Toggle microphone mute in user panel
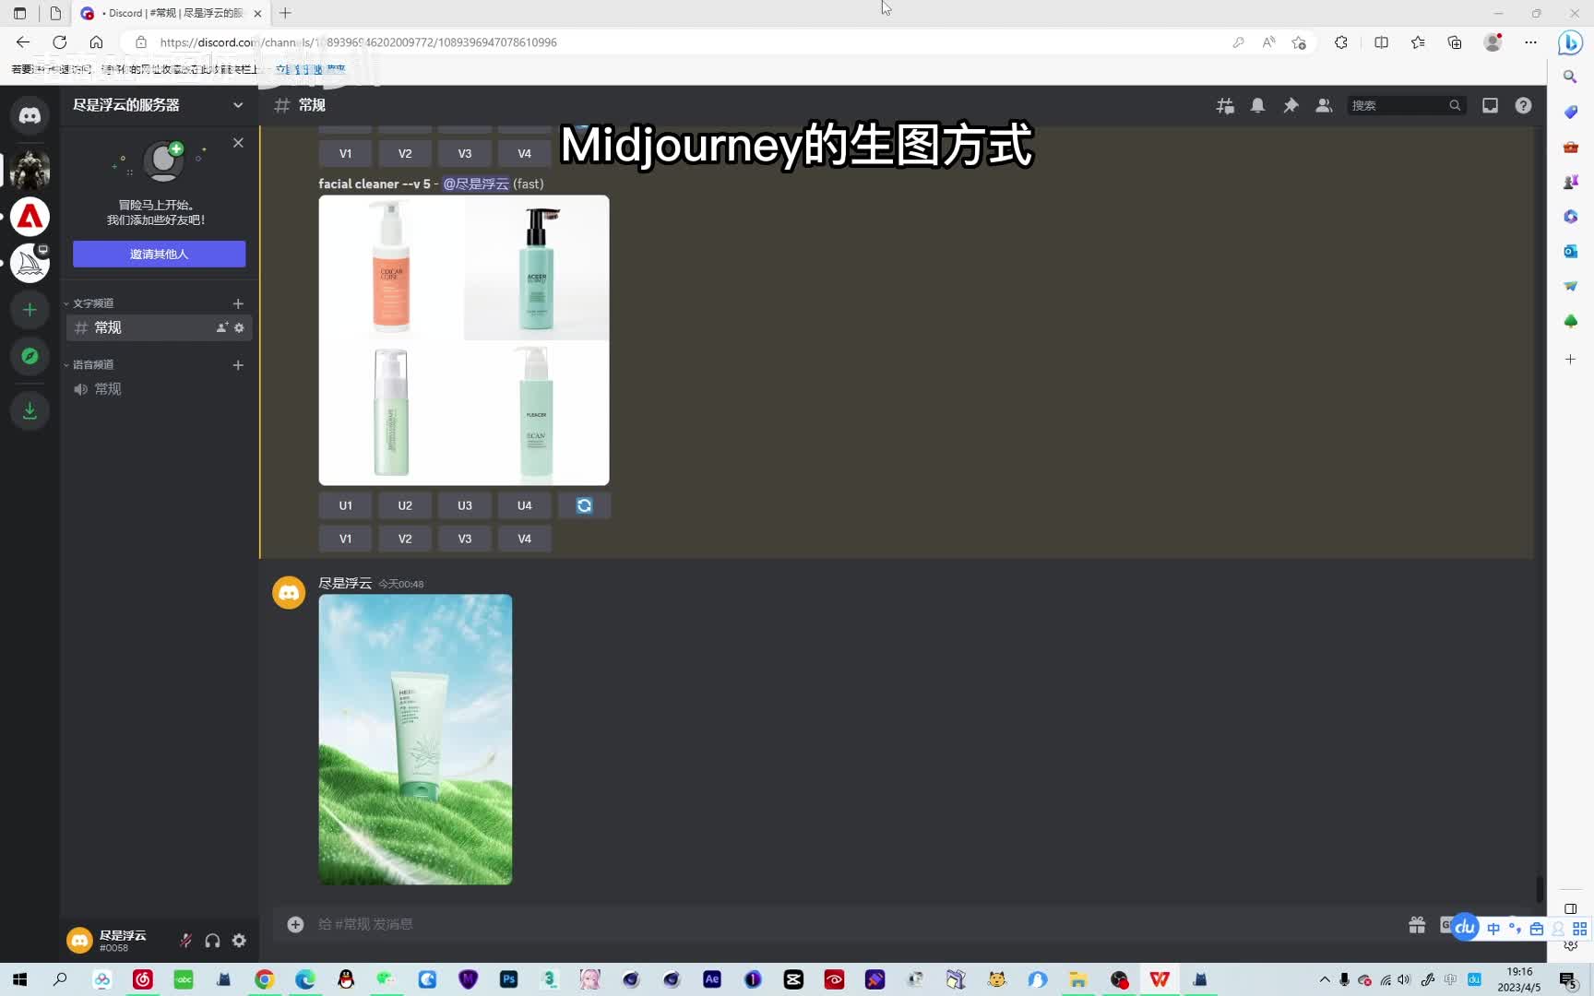This screenshot has height=996, width=1594. coord(185,941)
